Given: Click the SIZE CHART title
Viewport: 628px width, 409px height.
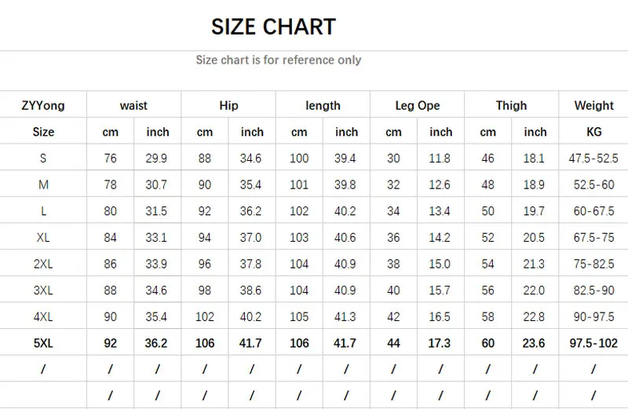Looking at the screenshot, I should click(273, 27).
